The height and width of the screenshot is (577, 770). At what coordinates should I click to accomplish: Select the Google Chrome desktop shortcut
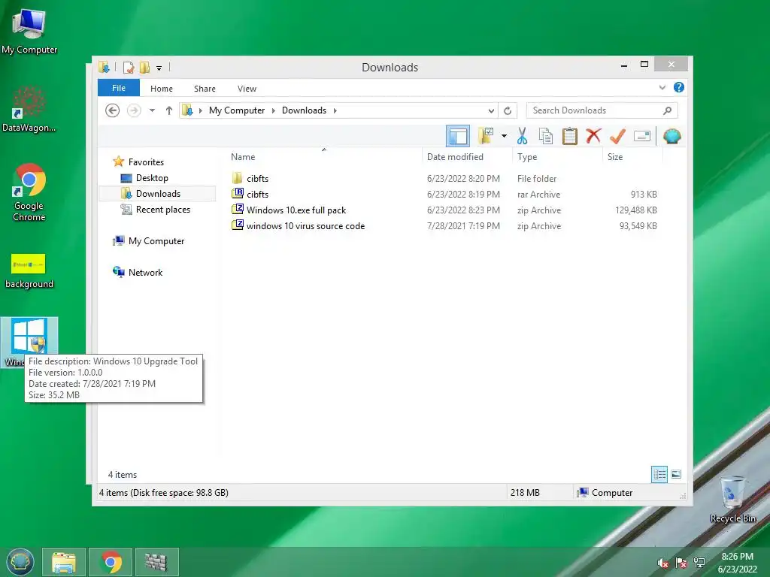click(29, 192)
